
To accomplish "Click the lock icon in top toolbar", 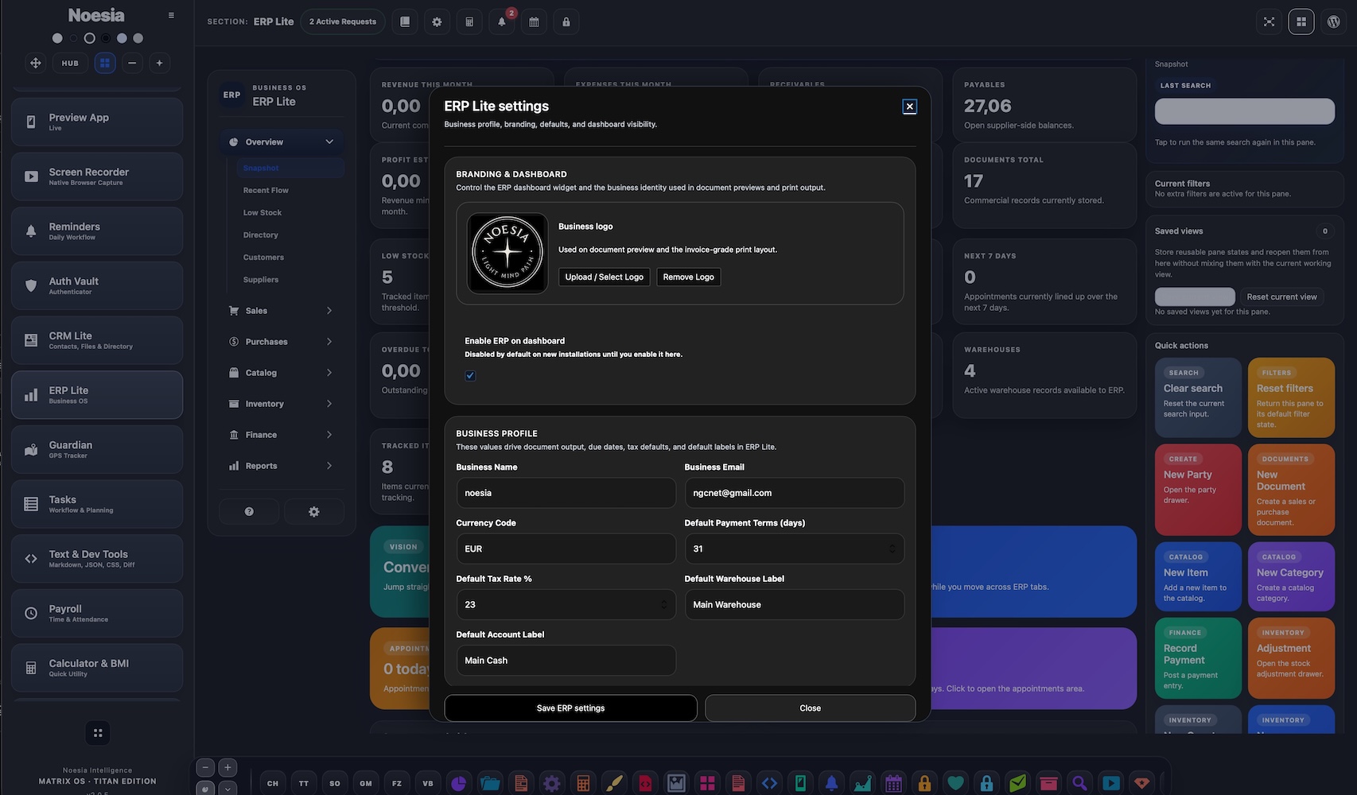I will pos(566,21).
